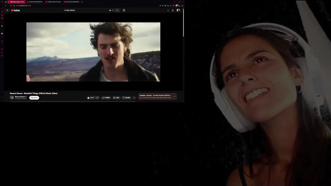Expand the 'Seguinte' playlist panel chevron
Screen dimensions: 331x186
point(174,96)
